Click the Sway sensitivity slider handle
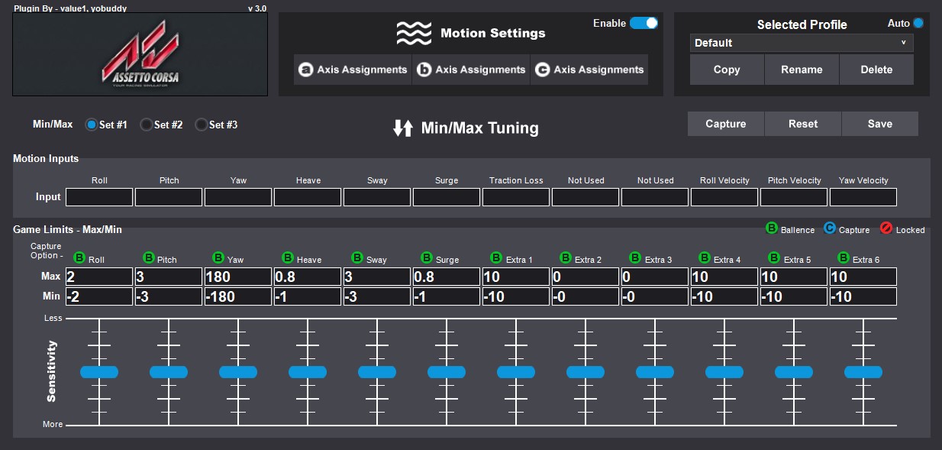The image size is (942, 450). (377, 372)
